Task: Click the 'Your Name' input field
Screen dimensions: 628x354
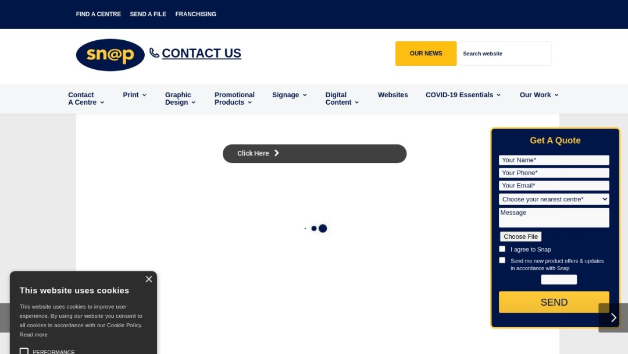Action: [x=554, y=160]
